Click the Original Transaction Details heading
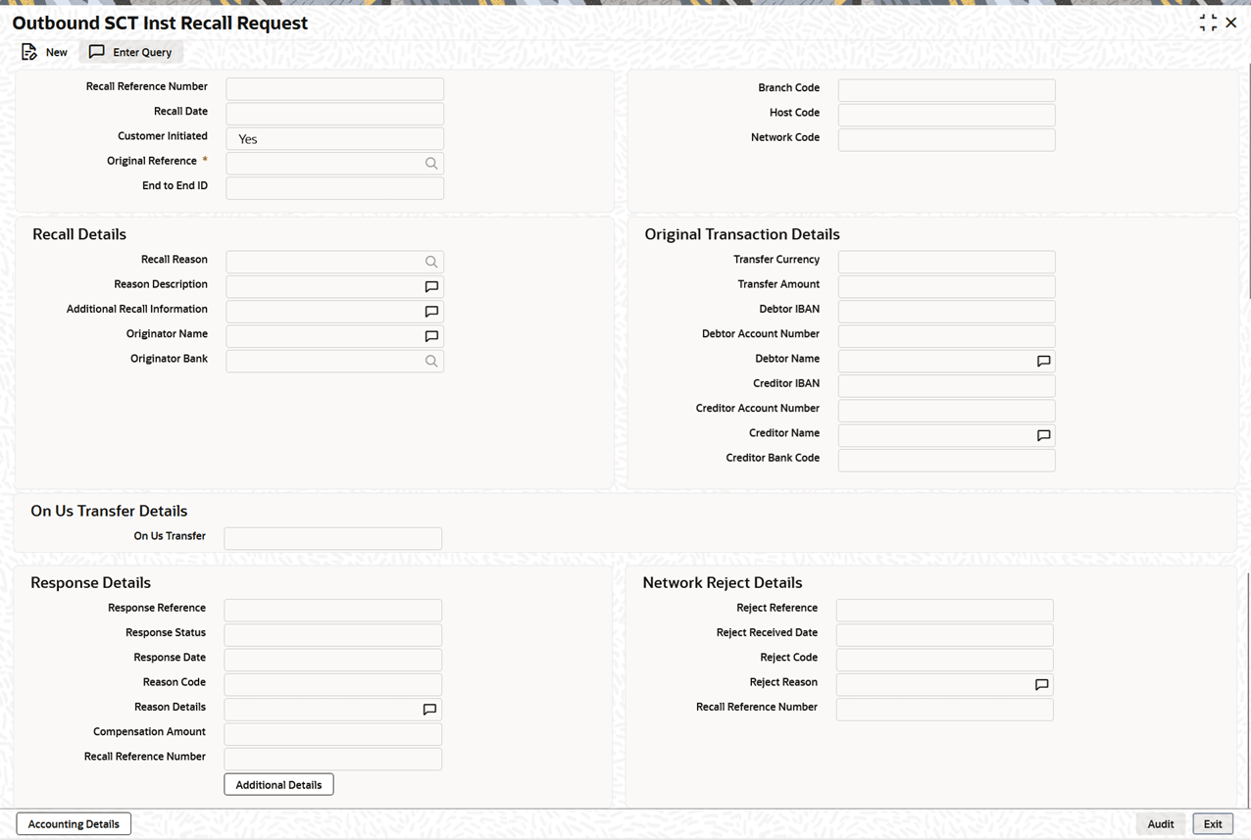Viewport: 1251px width, 840px height. (742, 234)
